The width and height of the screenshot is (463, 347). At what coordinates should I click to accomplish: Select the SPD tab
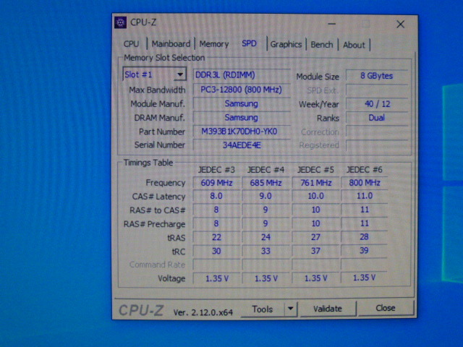point(249,43)
